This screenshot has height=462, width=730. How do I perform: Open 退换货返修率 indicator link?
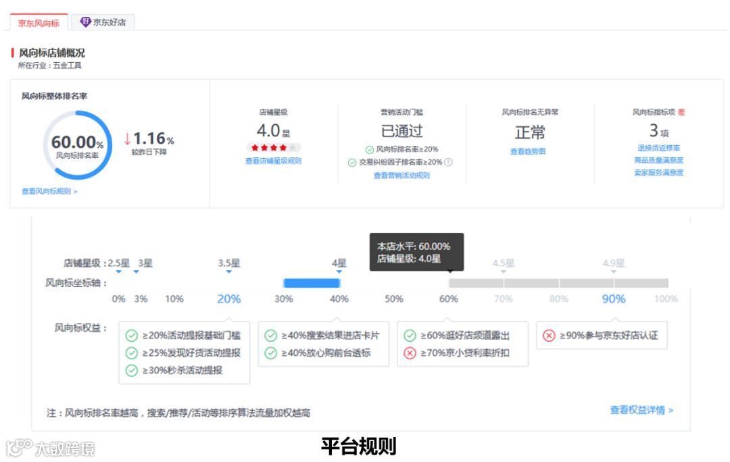point(658,148)
